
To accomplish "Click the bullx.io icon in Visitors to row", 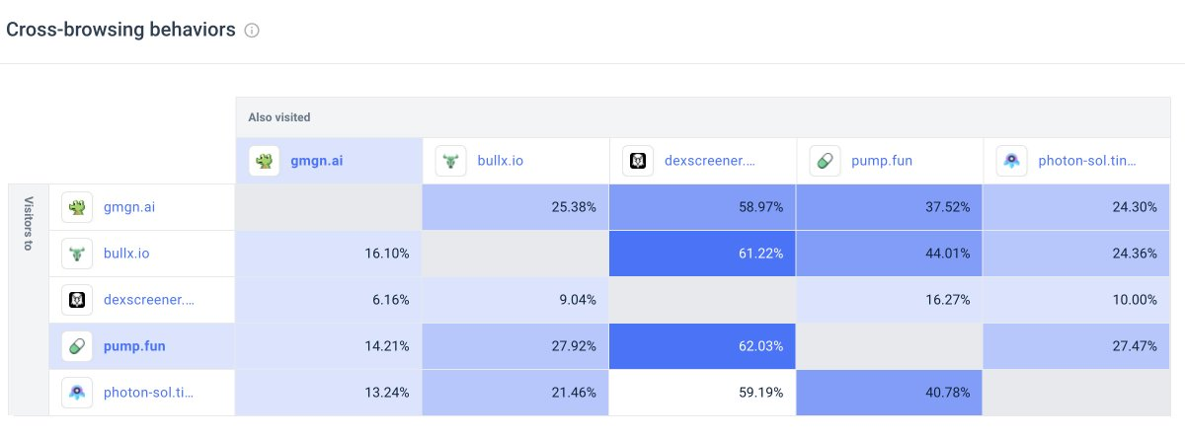I will tap(77, 254).
